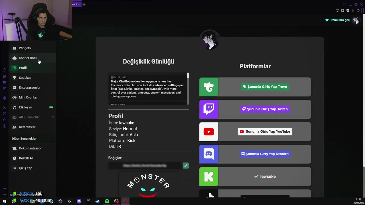
Task: Click the YouTube logo tile
Action: (x=209, y=132)
